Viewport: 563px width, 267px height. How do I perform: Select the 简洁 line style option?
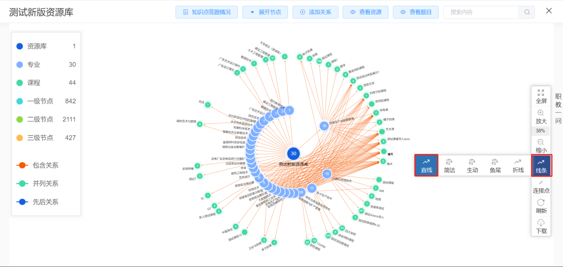(449, 165)
